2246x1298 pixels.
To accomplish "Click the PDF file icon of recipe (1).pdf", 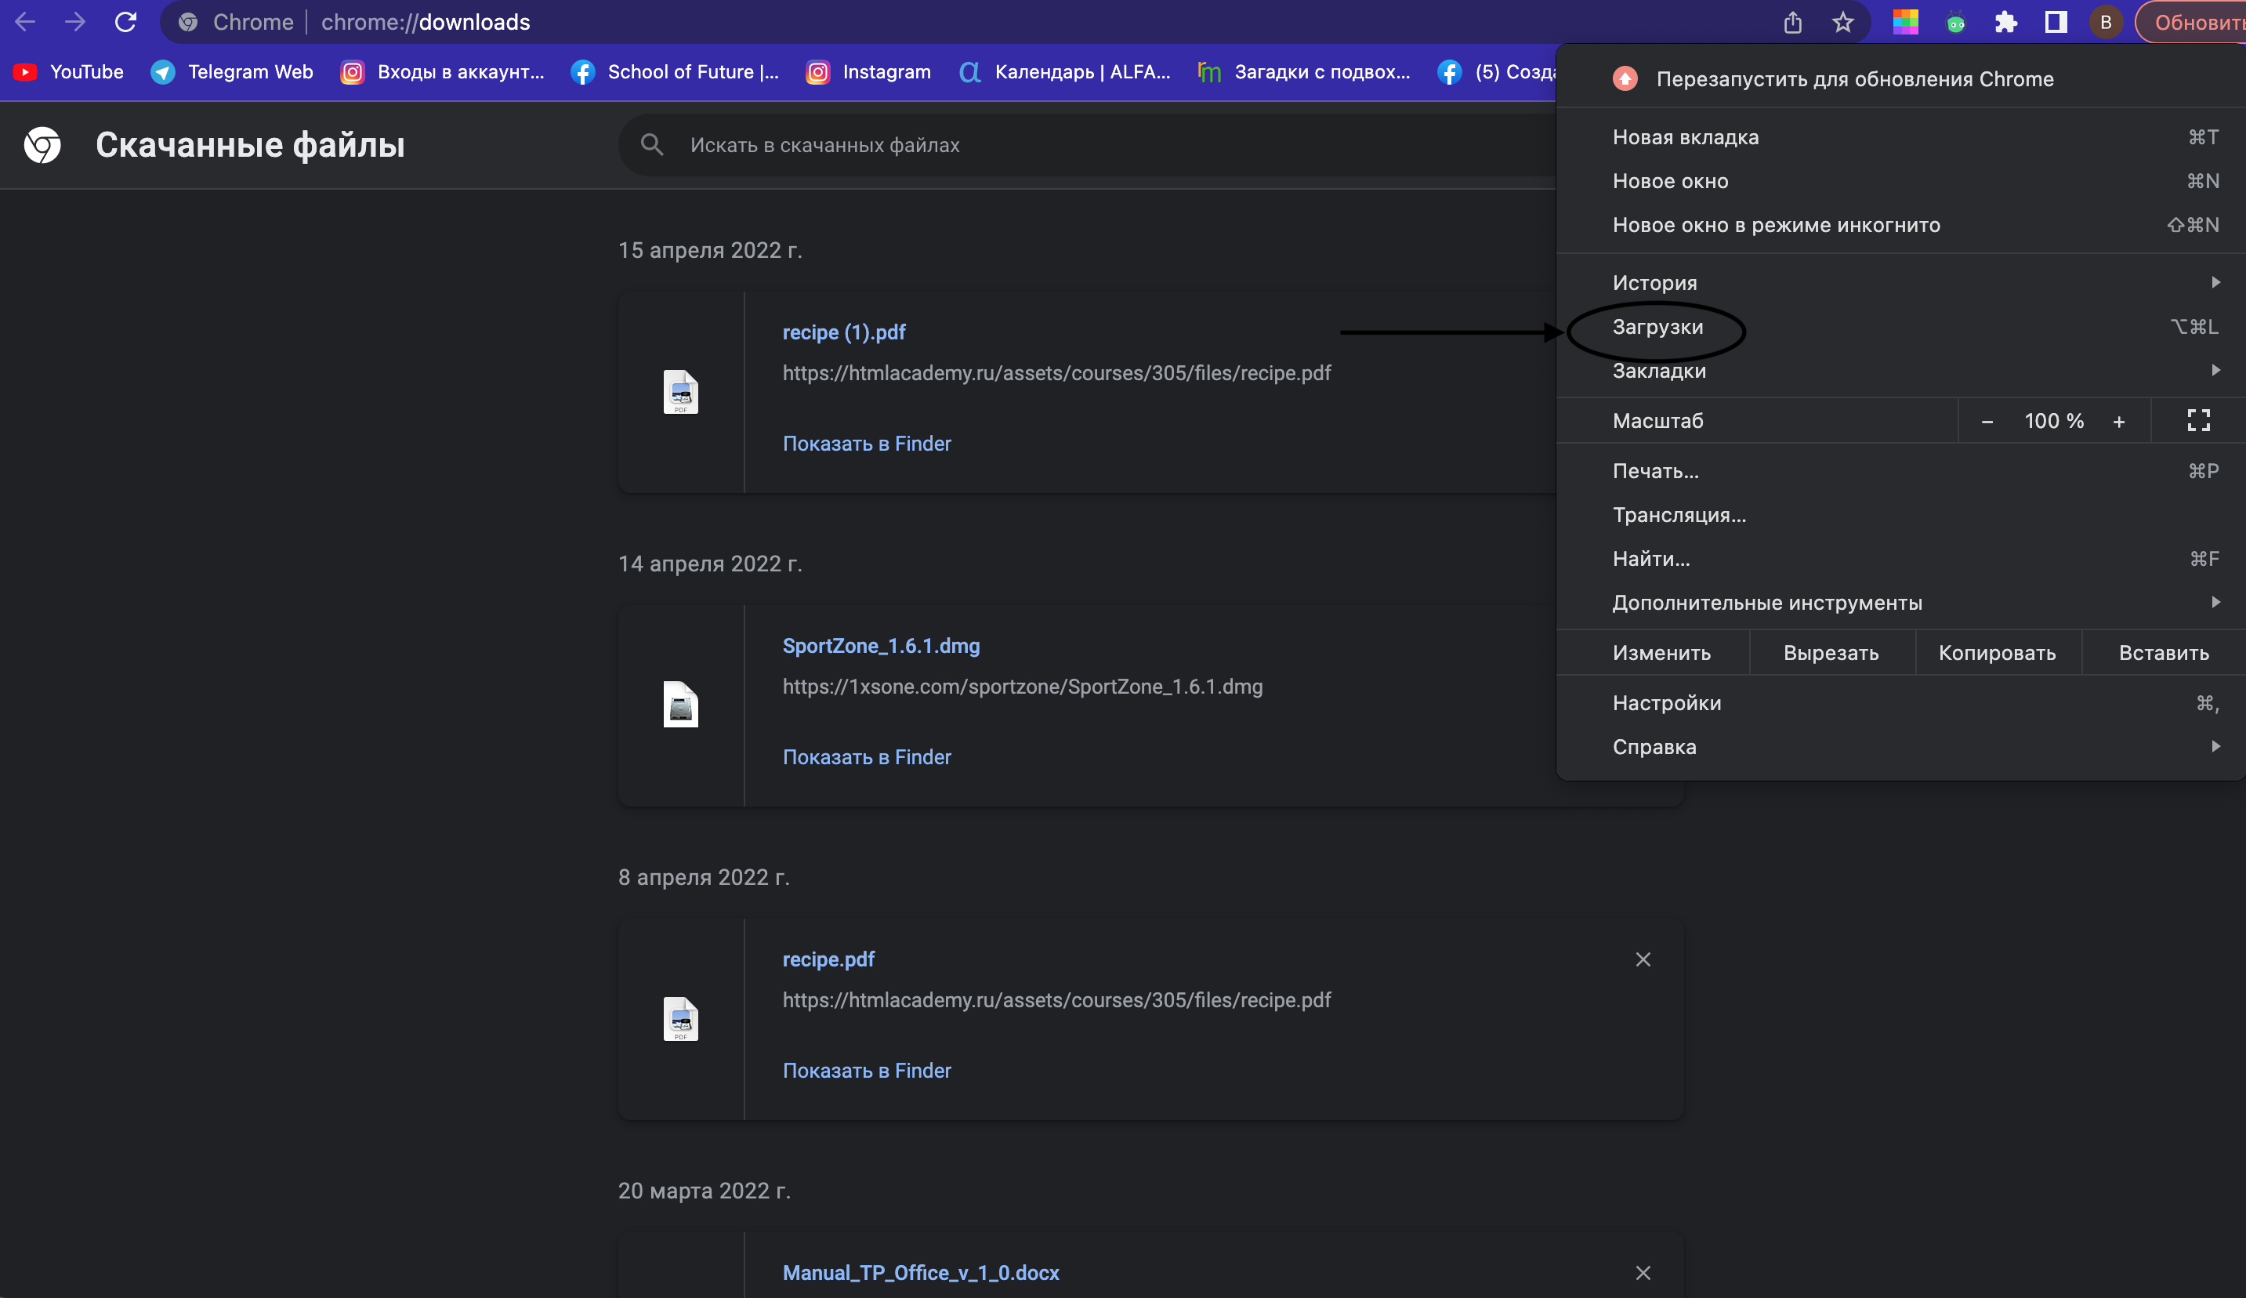I will click(681, 392).
